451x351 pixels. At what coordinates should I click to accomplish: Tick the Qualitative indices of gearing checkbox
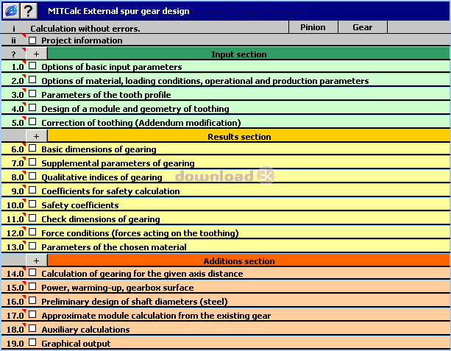pos(32,176)
